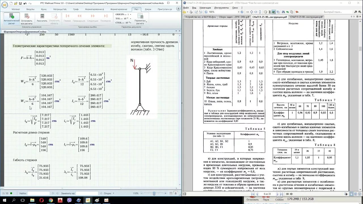
Task: Switch to the Матрицы/таблицы ribbon tab
Action: [x=60, y=9]
